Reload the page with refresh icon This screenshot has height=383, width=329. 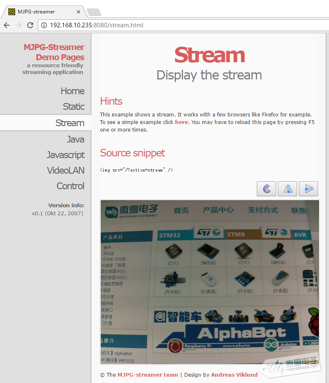pos(30,25)
